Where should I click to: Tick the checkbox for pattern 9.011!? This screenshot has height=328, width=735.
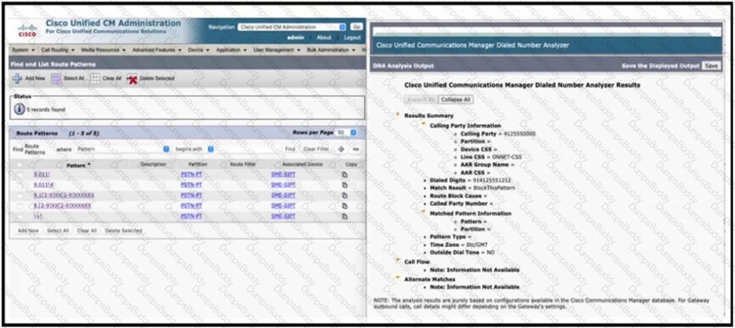coord(20,175)
